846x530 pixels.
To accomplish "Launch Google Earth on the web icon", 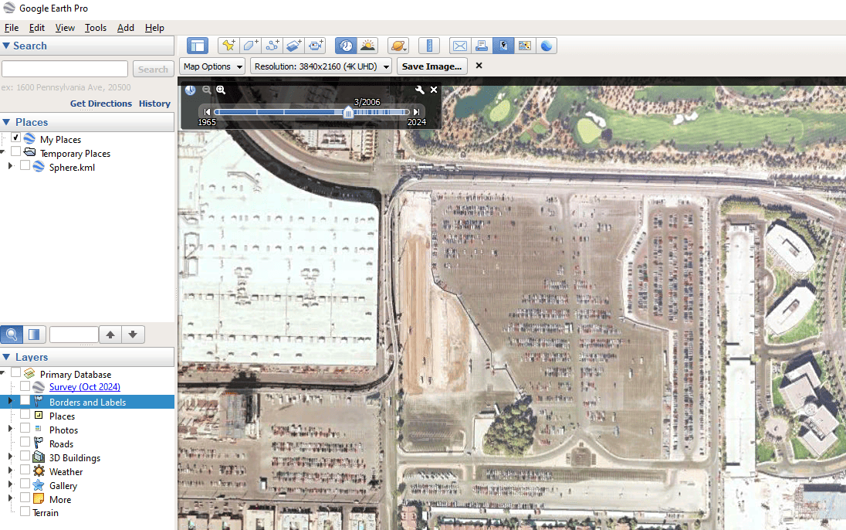I will 546,46.
